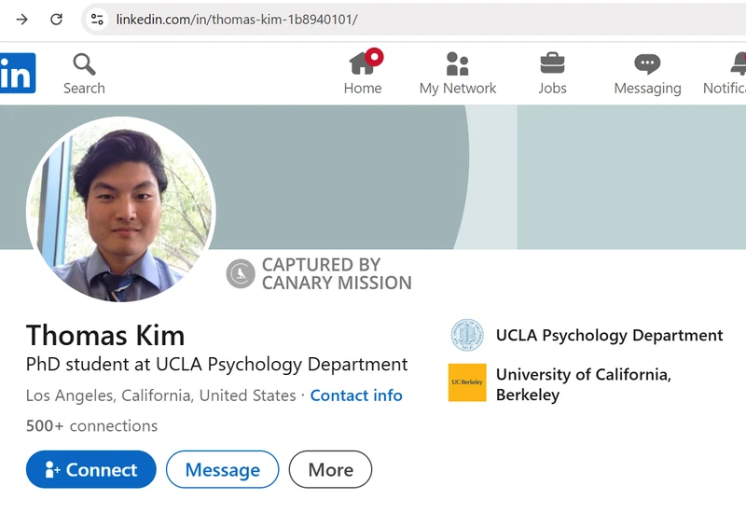Open Notifications bell tab
This screenshot has width=746, height=513.
(725, 74)
